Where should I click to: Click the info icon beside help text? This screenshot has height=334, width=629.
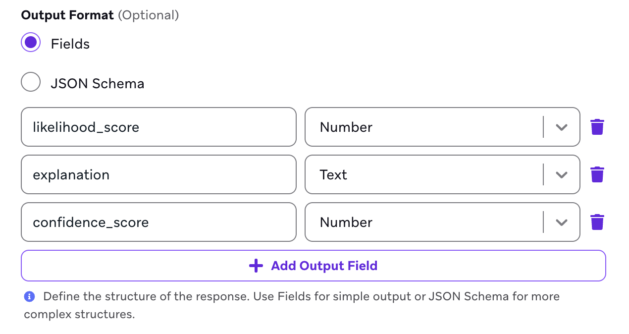[x=29, y=297]
